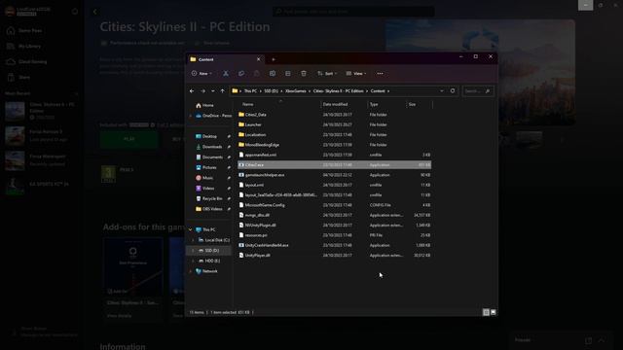623x350 pixels.
Task: Collapse the This PC tree node
Action: coord(191,229)
